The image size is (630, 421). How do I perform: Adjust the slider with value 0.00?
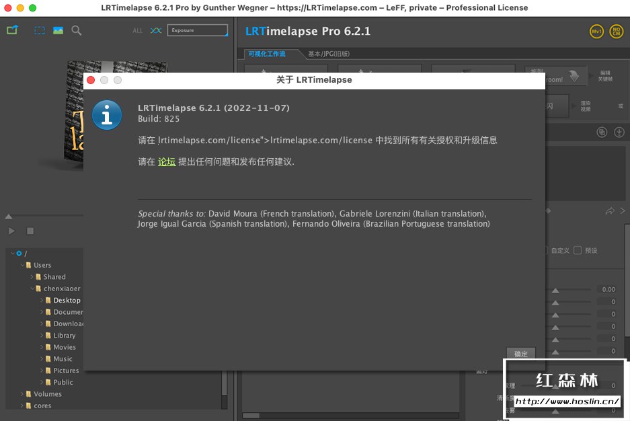point(555,290)
